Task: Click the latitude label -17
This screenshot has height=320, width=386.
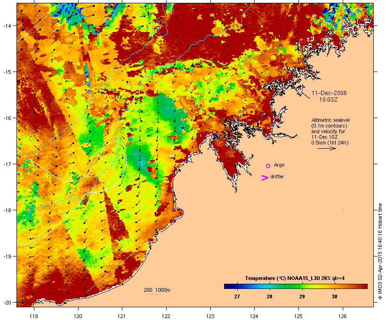Action: pyautogui.click(x=7, y=164)
